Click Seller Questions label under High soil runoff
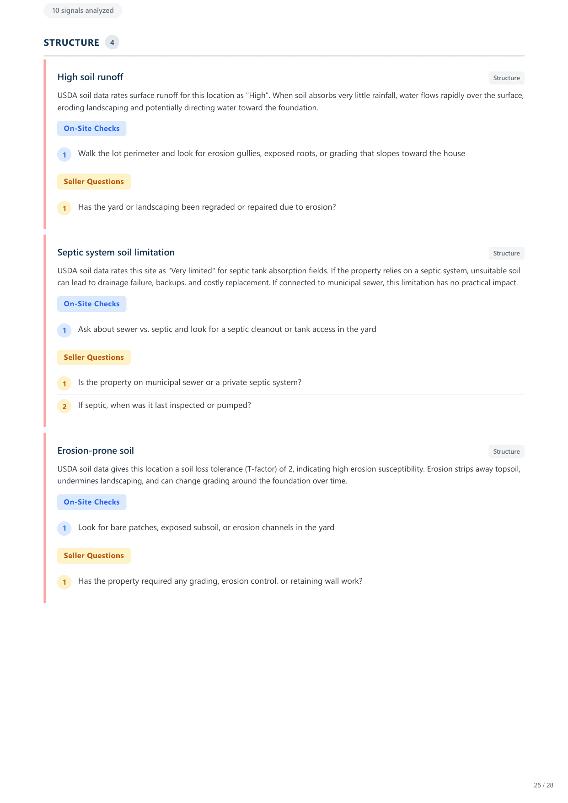The width and height of the screenshot is (568, 803). tap(94, 182)
